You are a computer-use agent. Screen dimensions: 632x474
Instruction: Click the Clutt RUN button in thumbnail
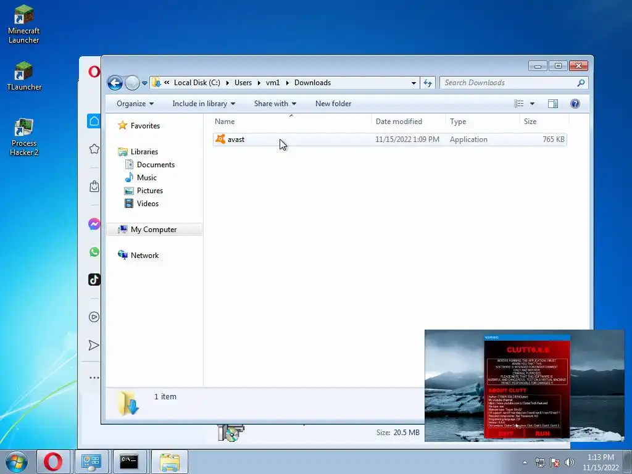[x=543, y=434]
